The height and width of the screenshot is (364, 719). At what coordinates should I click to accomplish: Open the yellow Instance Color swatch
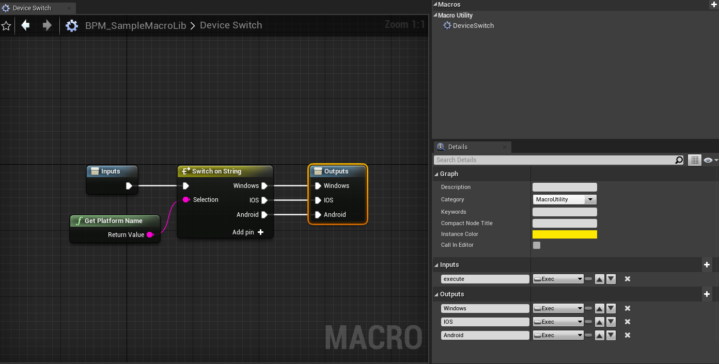click(x=565, y=234)
